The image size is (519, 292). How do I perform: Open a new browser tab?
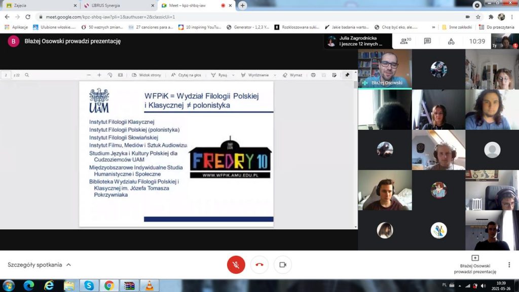(x=243, y=6)
